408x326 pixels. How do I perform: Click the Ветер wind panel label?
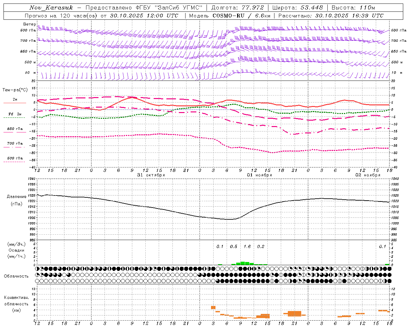coord(29,24)
